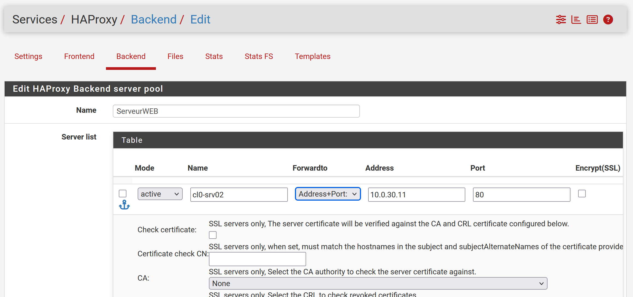Click the backend Name field containing ServeurWEB
This screenshot has width=633, height=297.
coord(236,111)
